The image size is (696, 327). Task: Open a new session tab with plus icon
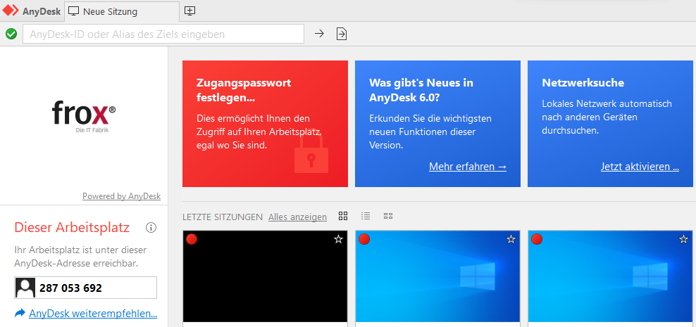(189, 11)
